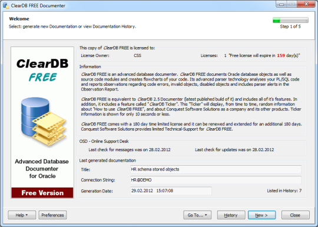
Task: Click the Connection String field HR@DEMO
Action: click(216, 180)
